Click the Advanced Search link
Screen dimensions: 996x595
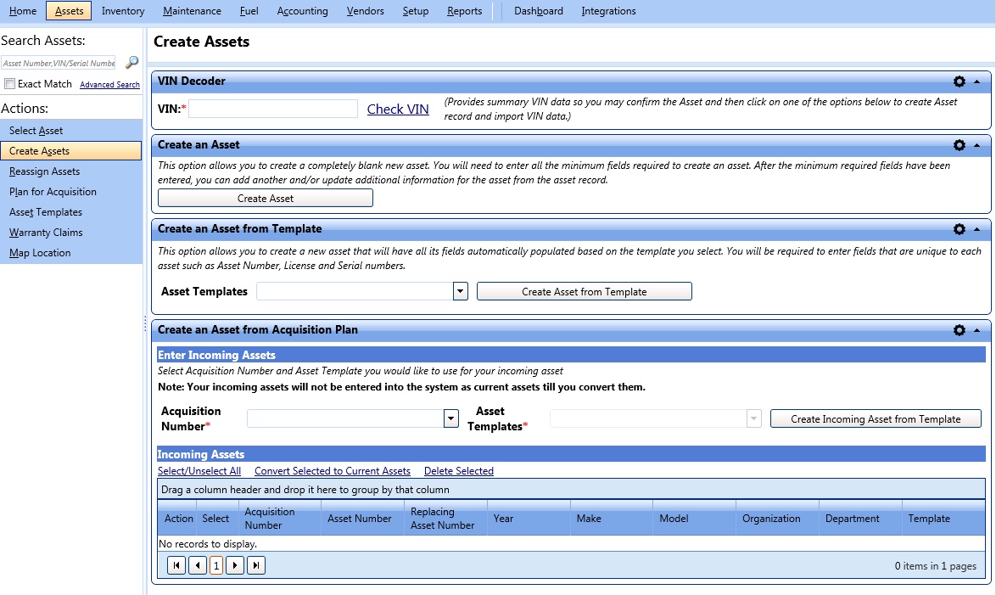click(x=110, y=85)
